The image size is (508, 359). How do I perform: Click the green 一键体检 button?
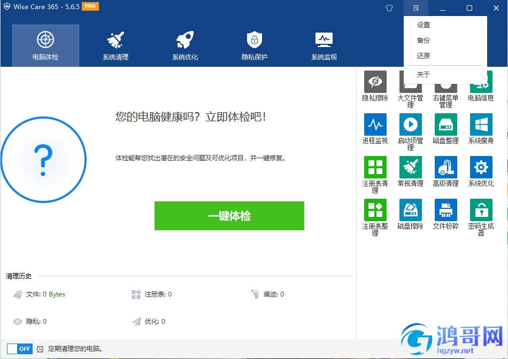click(229, 216)
